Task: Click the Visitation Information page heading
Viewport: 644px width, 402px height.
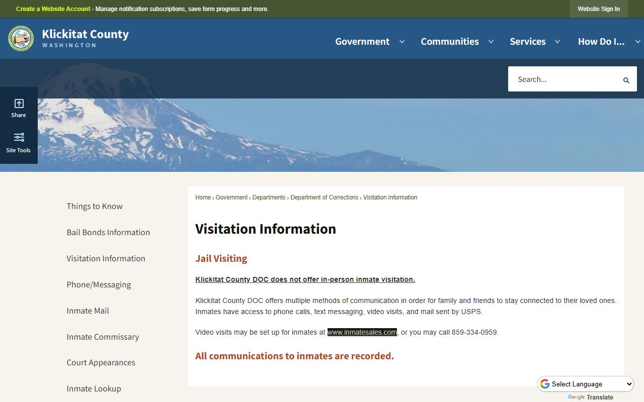Action: (x=266, y=229)
